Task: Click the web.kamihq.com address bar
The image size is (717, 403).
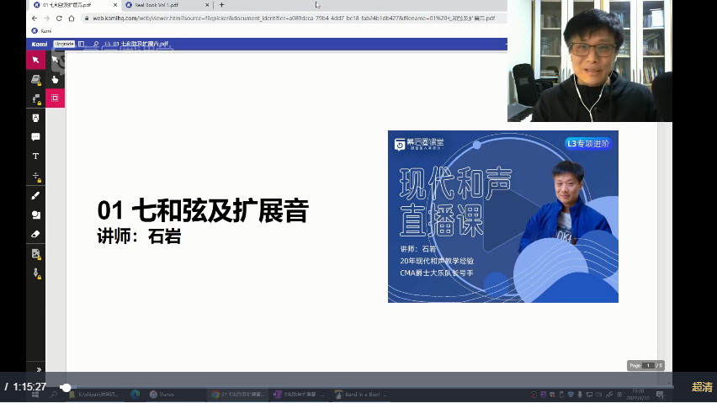Action: (x=293, y=19)
